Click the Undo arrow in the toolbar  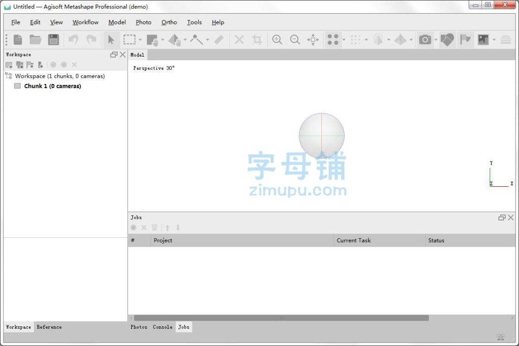coord(73,39)
